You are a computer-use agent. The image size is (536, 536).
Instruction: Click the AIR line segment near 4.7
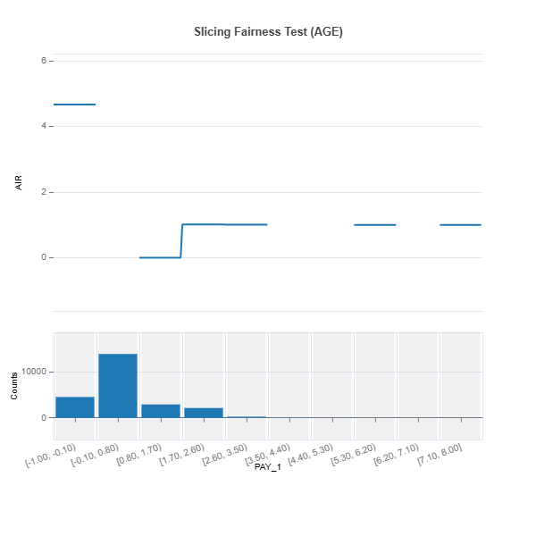[x=74, y=105]
